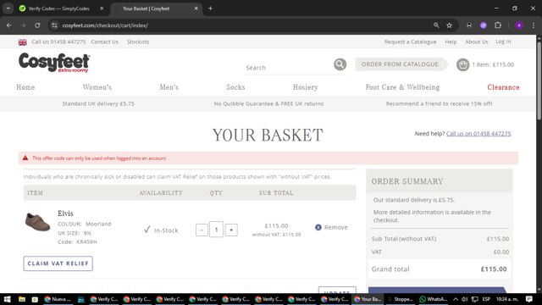Click the Code: KR459H text
The image size is (542, 305).
point(77,241)
